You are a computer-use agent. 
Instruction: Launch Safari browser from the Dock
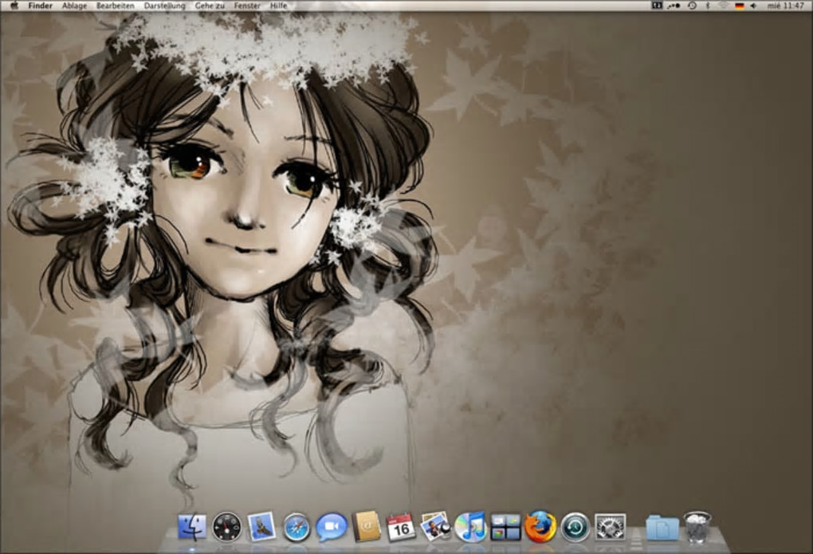(x=297, y=528)
